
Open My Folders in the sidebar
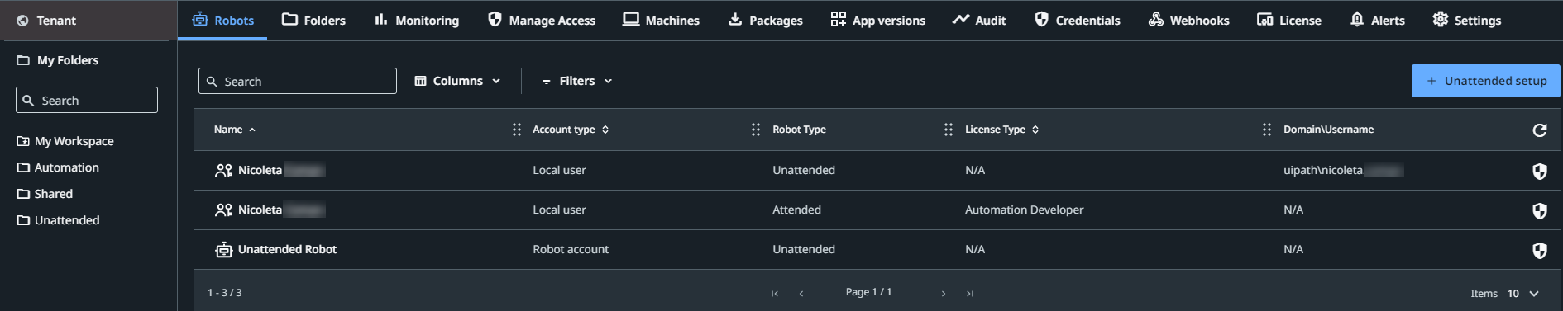[57, 60]
